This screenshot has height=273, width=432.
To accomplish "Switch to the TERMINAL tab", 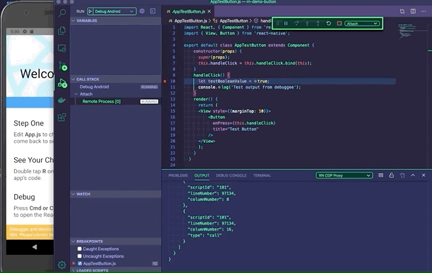I will pos(262,175).
